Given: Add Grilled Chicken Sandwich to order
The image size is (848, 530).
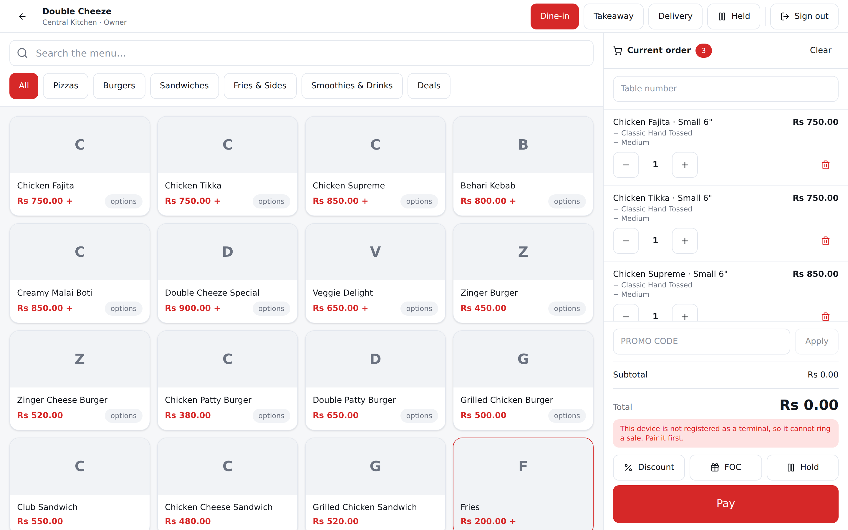Looking at the screenshot, I should 375,484.
